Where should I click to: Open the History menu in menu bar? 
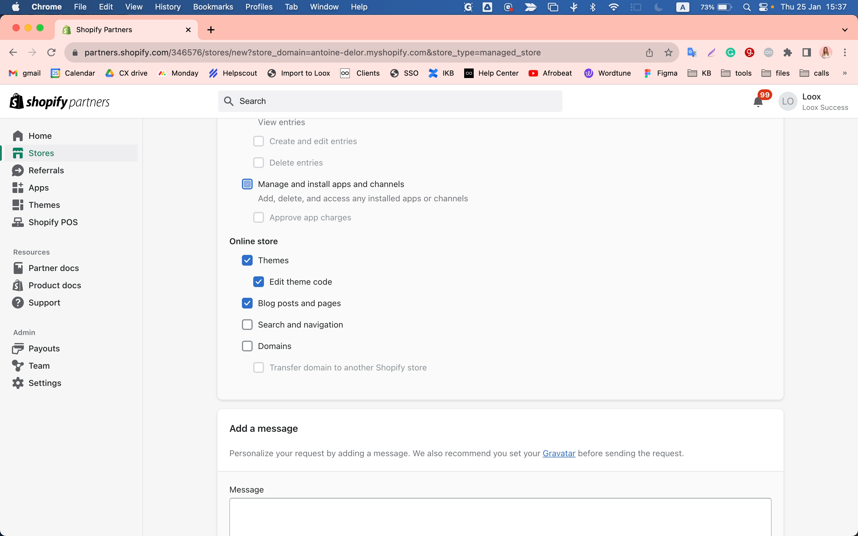tap(168, 7)
